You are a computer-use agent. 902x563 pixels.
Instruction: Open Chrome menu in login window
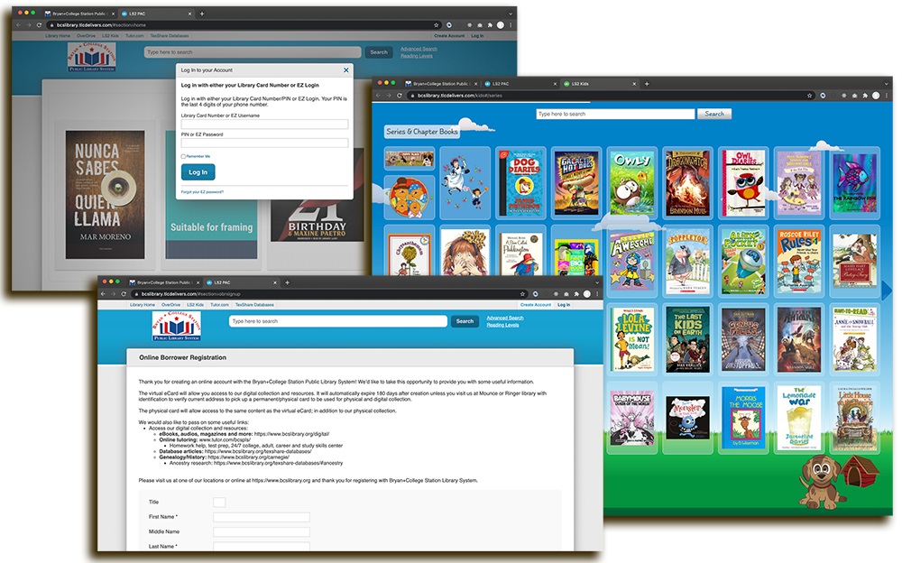511,24
